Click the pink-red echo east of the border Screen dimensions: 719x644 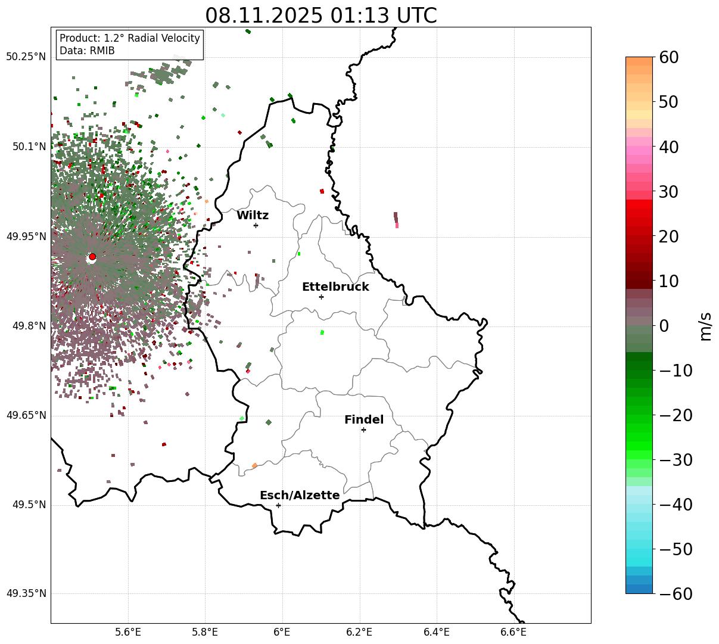pyautogui.click(x=397, y=225)
